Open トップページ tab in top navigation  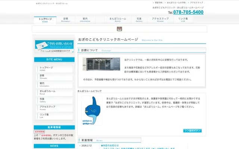45,19
